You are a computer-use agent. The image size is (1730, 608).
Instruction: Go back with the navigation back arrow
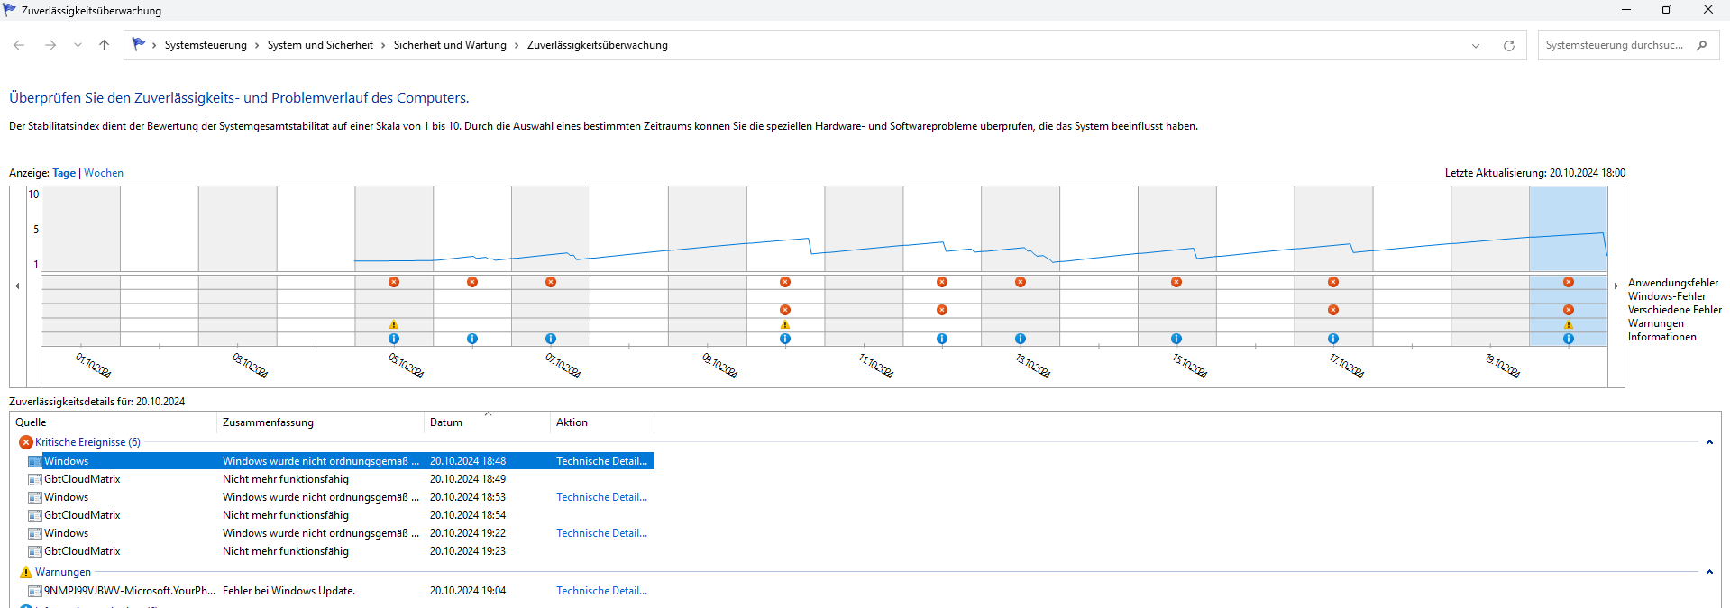19,45
